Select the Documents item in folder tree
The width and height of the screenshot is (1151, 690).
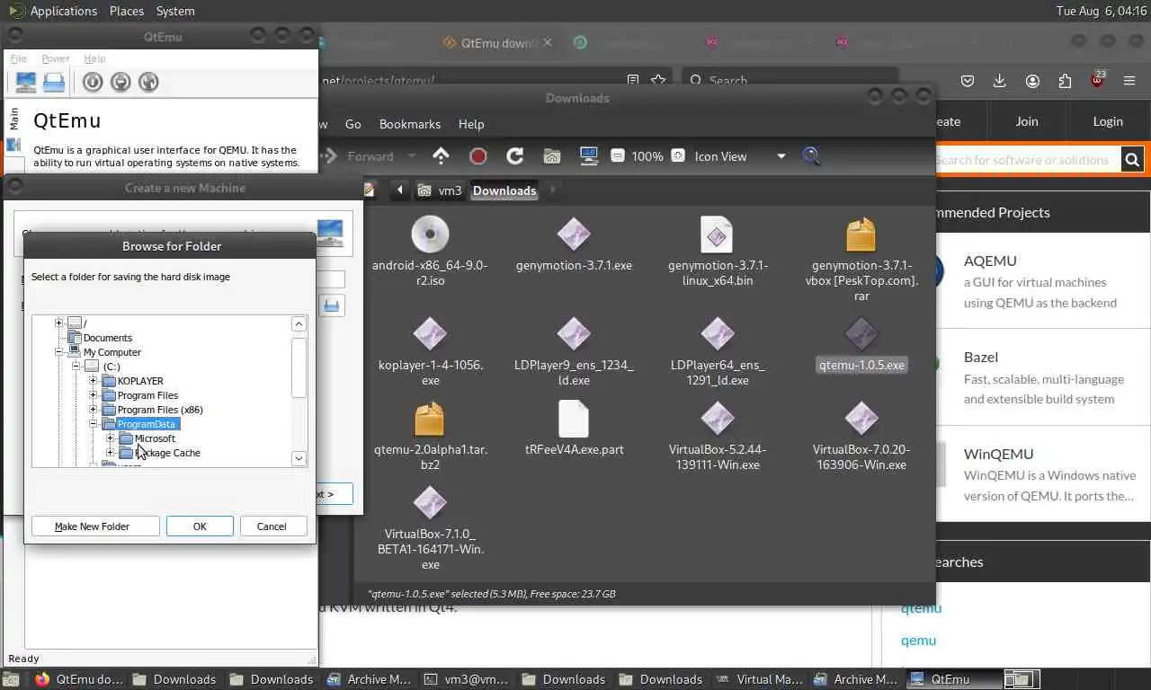click(107, 338)
